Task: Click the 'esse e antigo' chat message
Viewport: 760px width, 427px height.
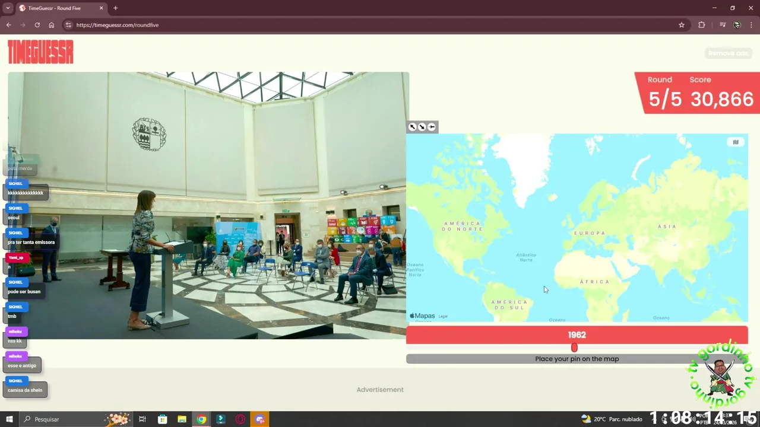Action: tap(22, 365)
